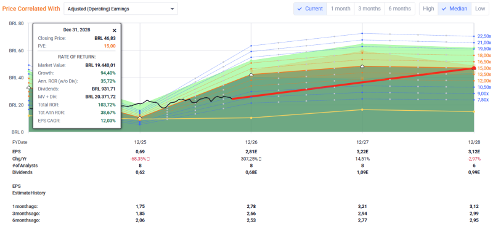Click the 22,50x P/E multiple label
Screen dimensions: 493x232
(484, 36)
